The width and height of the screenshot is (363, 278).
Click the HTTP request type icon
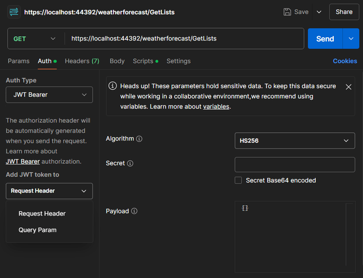click(x=14, y=12)
